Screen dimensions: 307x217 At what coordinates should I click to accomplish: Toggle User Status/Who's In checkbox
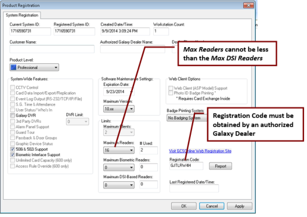pyautogui.click(x=13, y=110)
